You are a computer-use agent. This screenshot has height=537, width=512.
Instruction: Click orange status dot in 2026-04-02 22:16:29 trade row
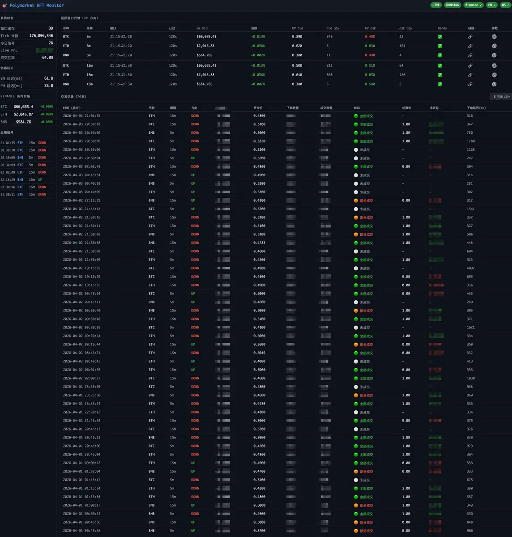[356, 200]
